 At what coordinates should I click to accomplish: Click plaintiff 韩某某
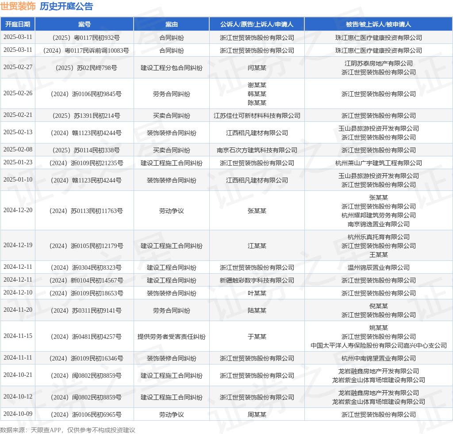point(257,94)
